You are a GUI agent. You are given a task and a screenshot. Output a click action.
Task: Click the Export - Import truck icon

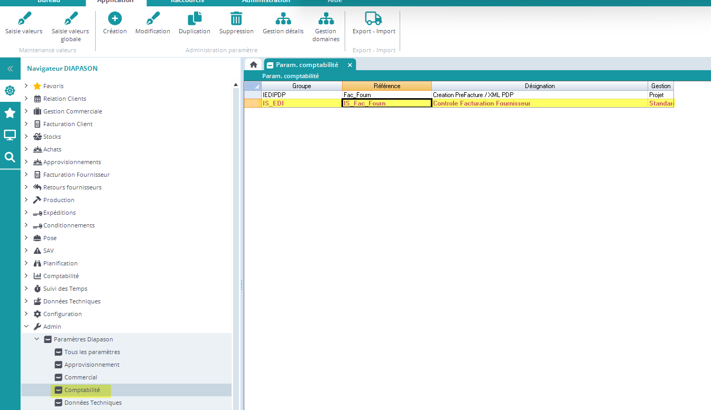[x=374, y=19]
